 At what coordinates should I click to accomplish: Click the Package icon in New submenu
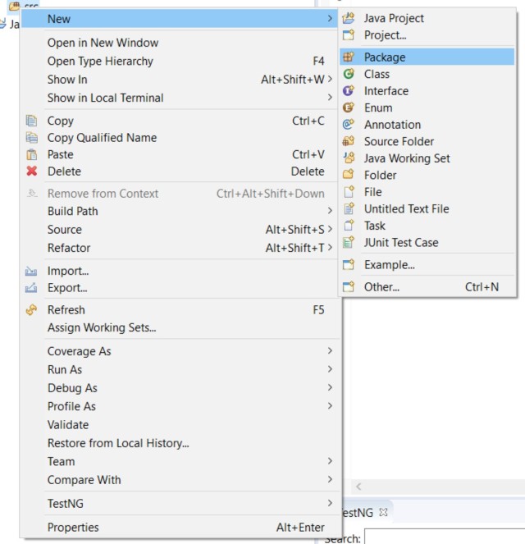tap(349, 57)
